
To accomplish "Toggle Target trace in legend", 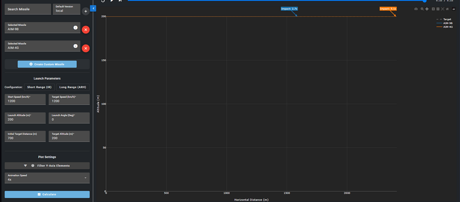I will coord(444,19).
